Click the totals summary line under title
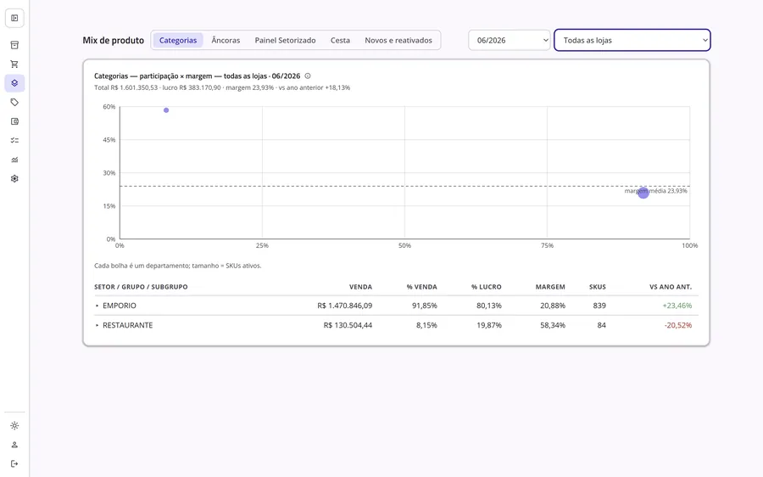Screen dimensions: 763x477 [222, 87]
